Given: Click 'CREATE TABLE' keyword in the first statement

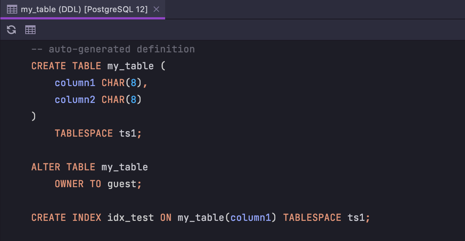Looking at the screenshot, I should pos(66,66).
